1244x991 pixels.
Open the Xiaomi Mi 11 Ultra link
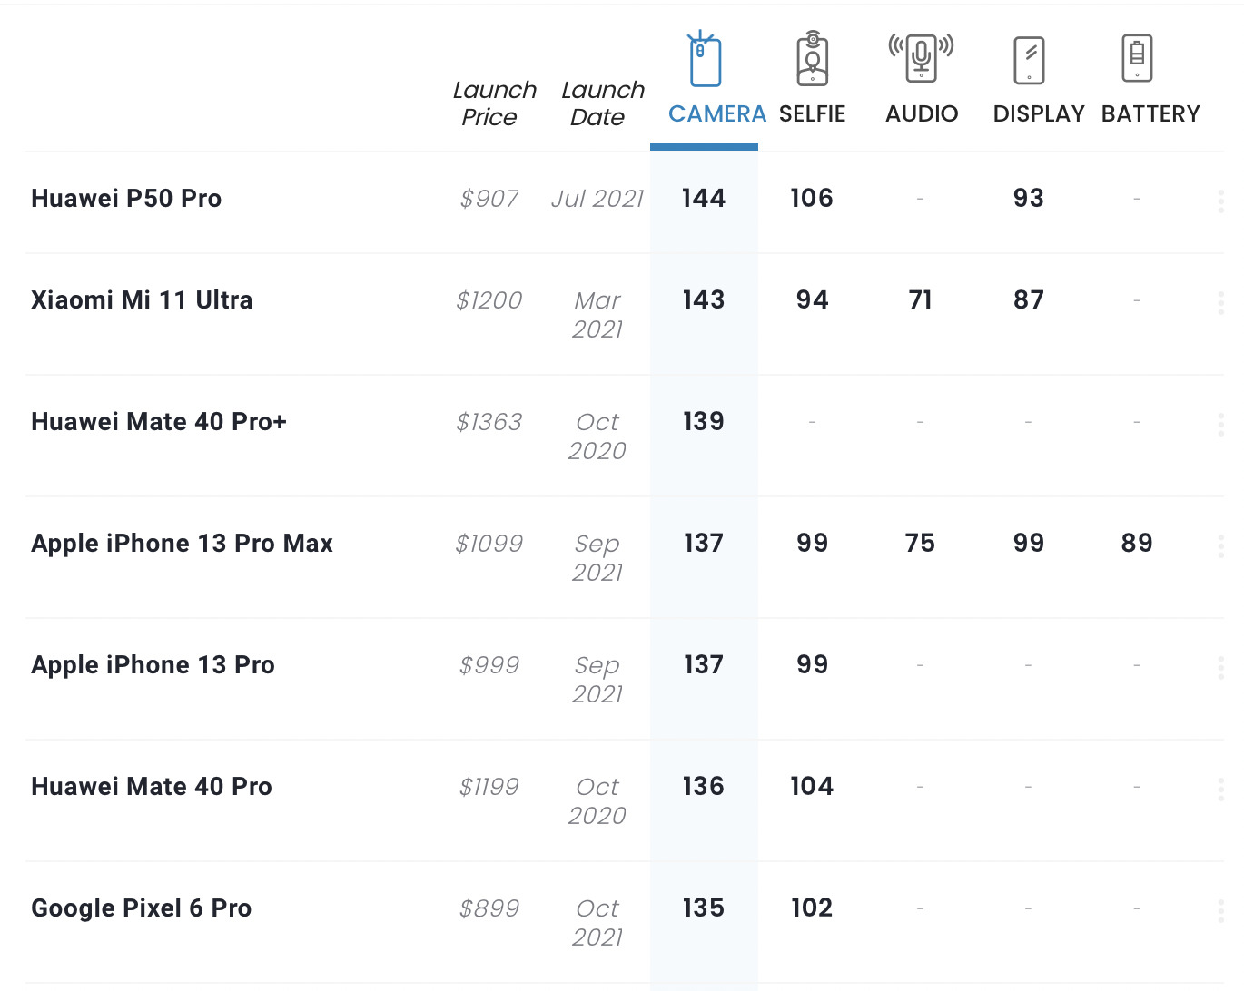point(142,300)
